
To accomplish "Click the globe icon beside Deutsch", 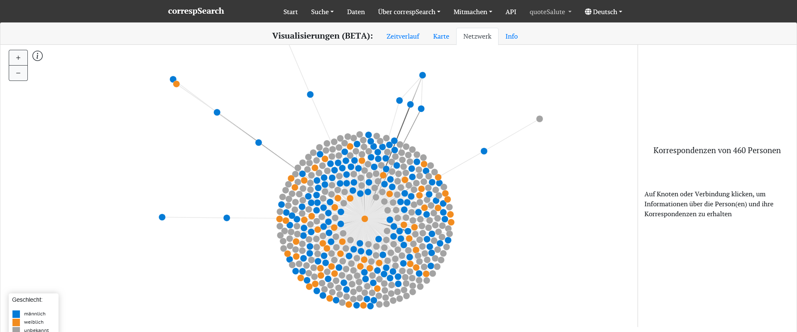I will tap(588, 12).
